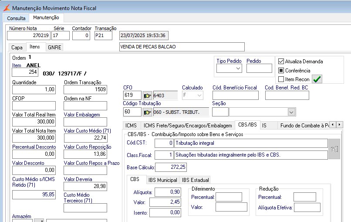Viewport: 351px width, 222px height.
Task: Switch to the Consulta tab
Action: click(16, 18)
